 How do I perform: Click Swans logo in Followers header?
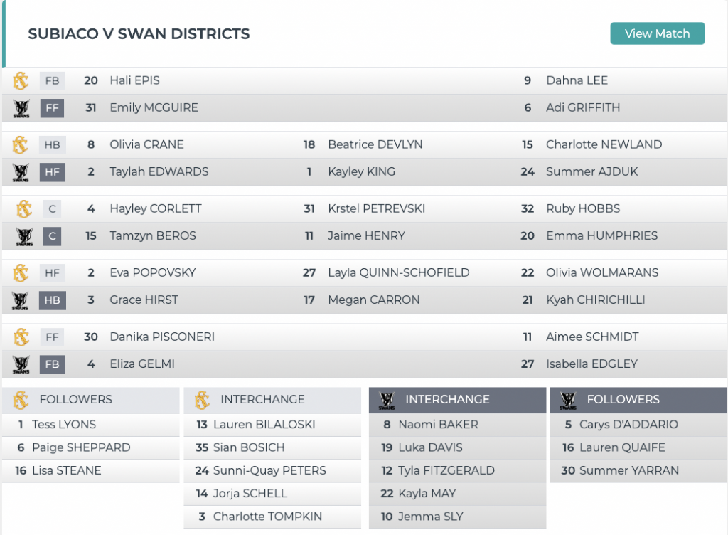[568, 400]
